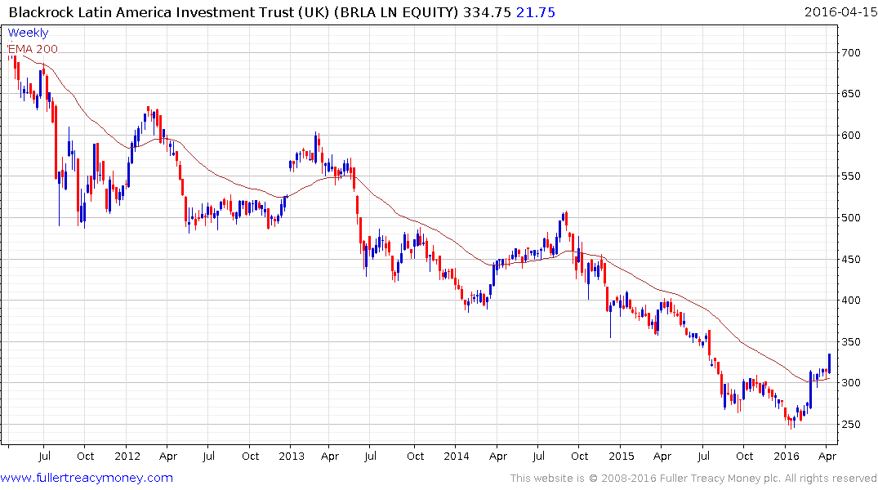This screenshot has height=490, width=878.
Task: Click the 250 price axis label
Action: 851,425
